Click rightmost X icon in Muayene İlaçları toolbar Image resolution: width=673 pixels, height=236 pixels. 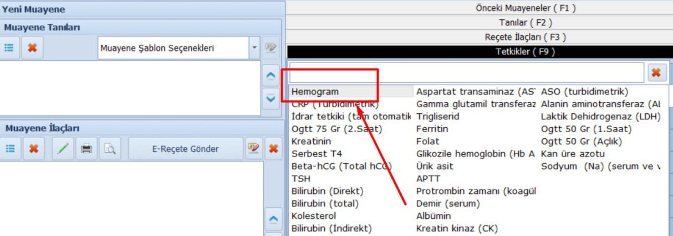[273, 149]
